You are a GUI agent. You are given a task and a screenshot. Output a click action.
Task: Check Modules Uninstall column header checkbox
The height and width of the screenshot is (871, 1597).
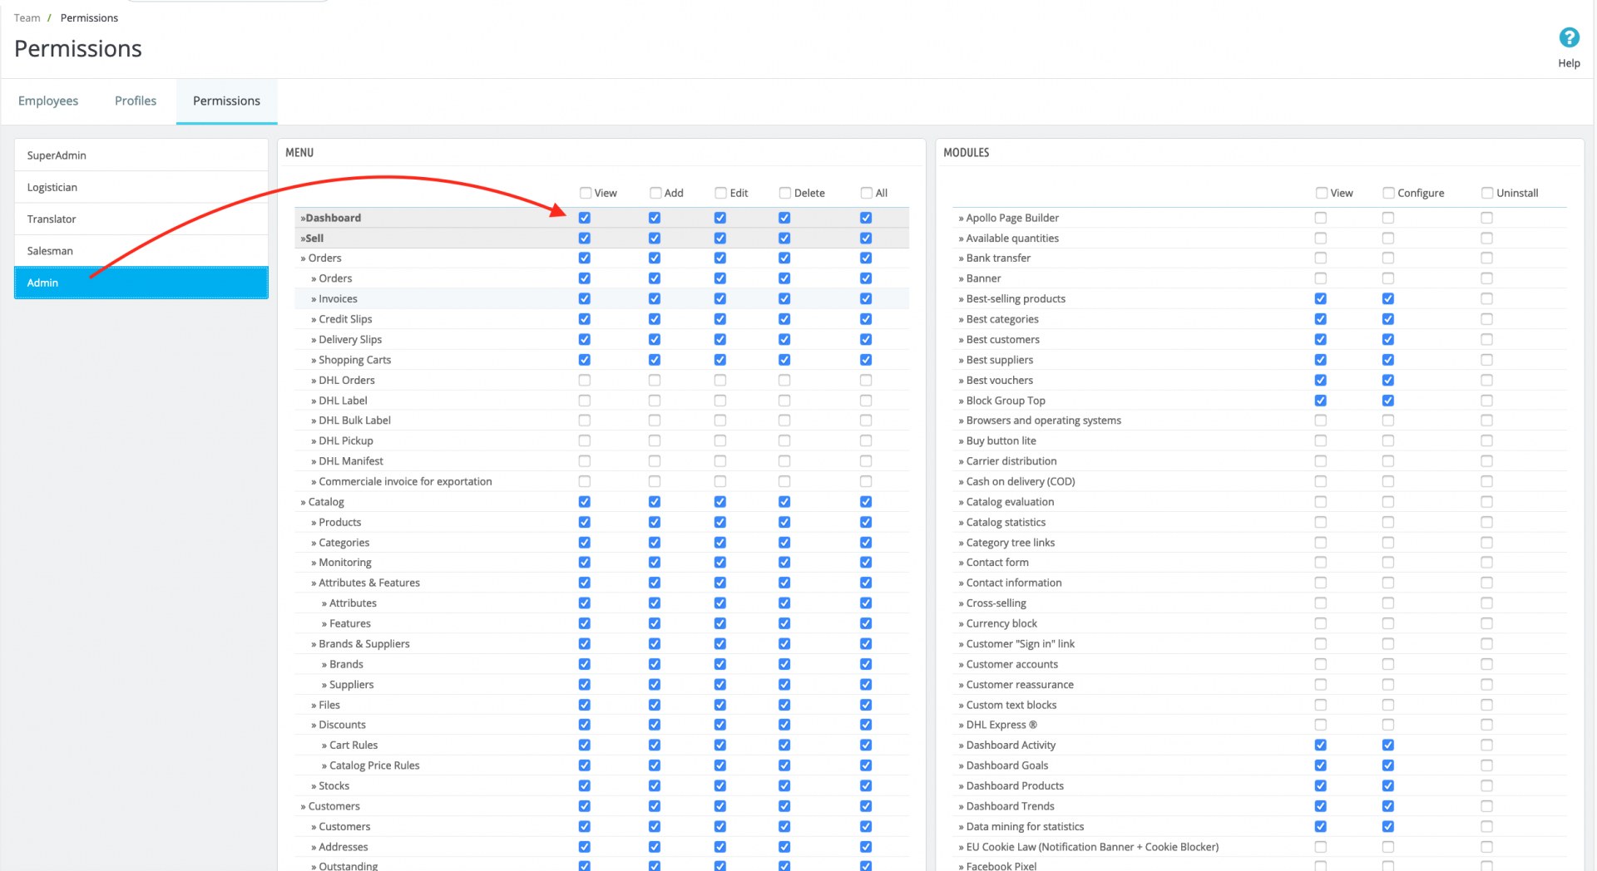click(1487, 193)
